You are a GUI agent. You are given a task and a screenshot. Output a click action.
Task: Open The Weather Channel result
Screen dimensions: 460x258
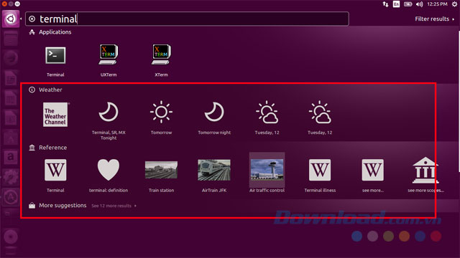coord(55,115)
